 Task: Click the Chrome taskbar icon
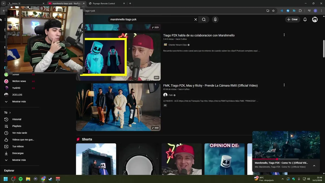coord(43,179)
